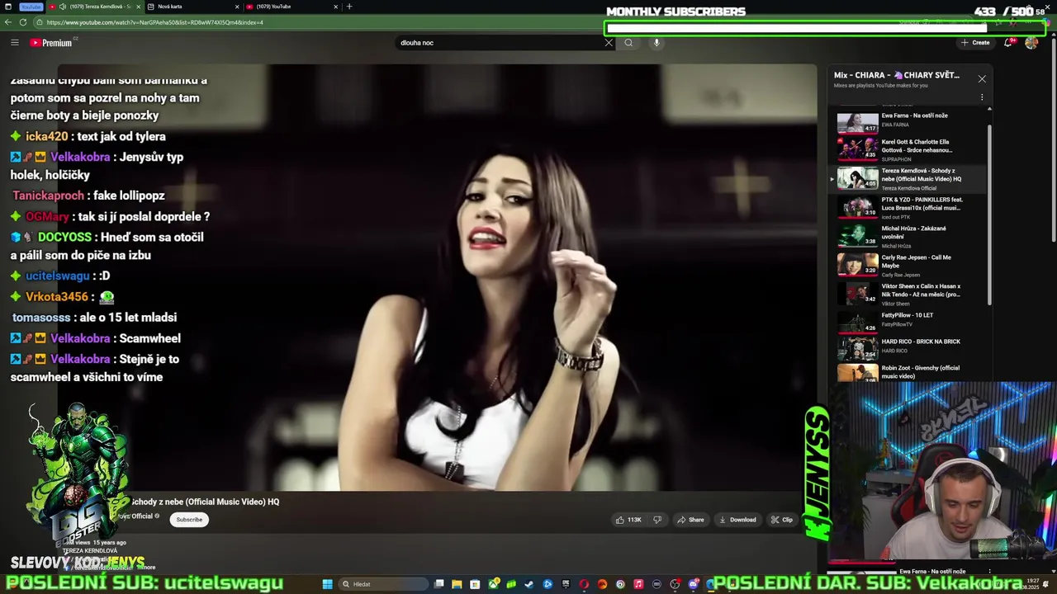The width and height of the screenshot is (1057, 594).
Task: Switch to the Nová karta tab
Action: (x=194, y=7)
